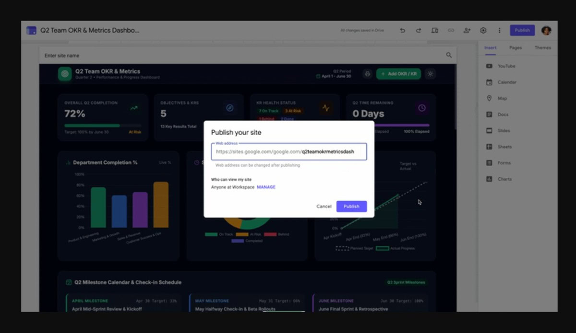Click the Q2 Sprint Milestones badge

(x=406, y=282)
